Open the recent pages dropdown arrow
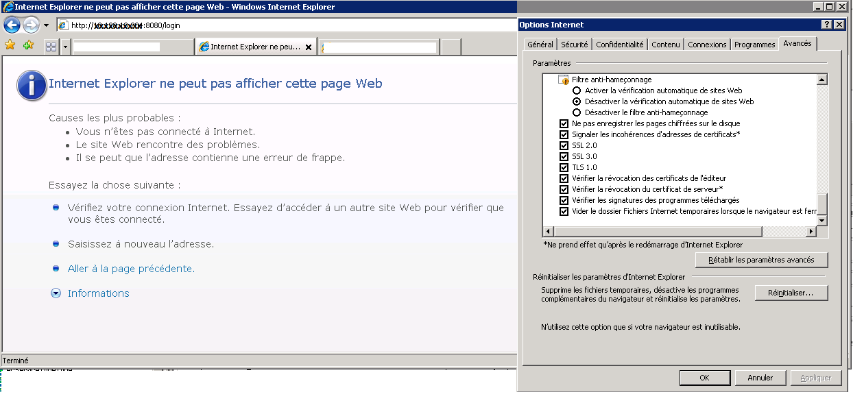 [46, 25]
